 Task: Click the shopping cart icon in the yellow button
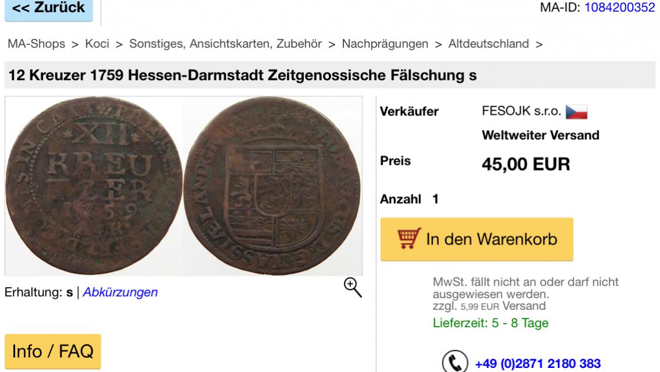coord(409,239)
